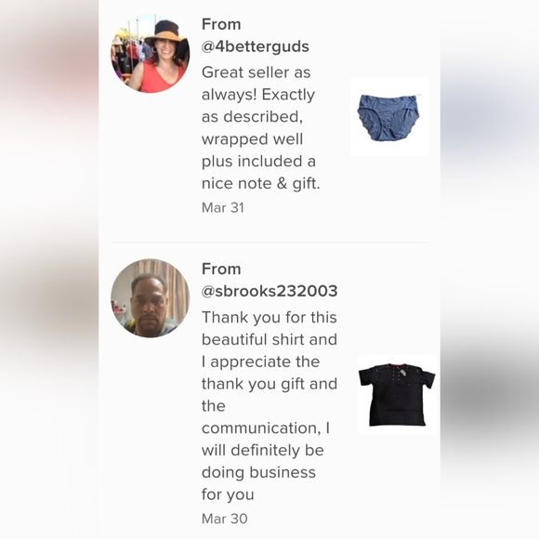Click the 'wrapped well' review line

(x=253, y=139)
